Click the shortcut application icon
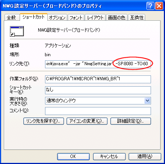Screen dimensions: 165x164 pos(17,31)
